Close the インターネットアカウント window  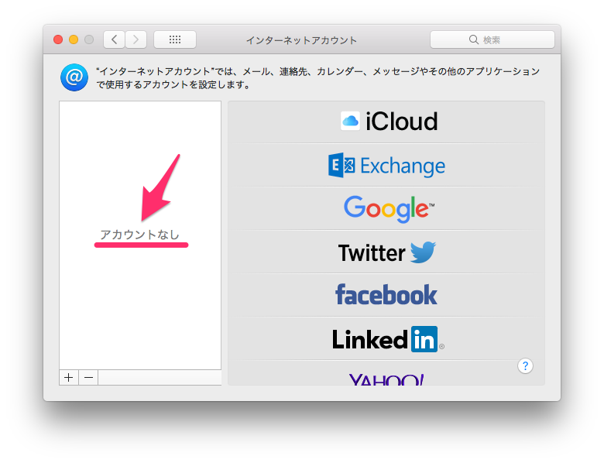coord(58,39)
